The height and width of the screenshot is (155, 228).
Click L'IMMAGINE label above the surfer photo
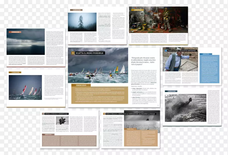pyautogui.click(x=171, y=91)
